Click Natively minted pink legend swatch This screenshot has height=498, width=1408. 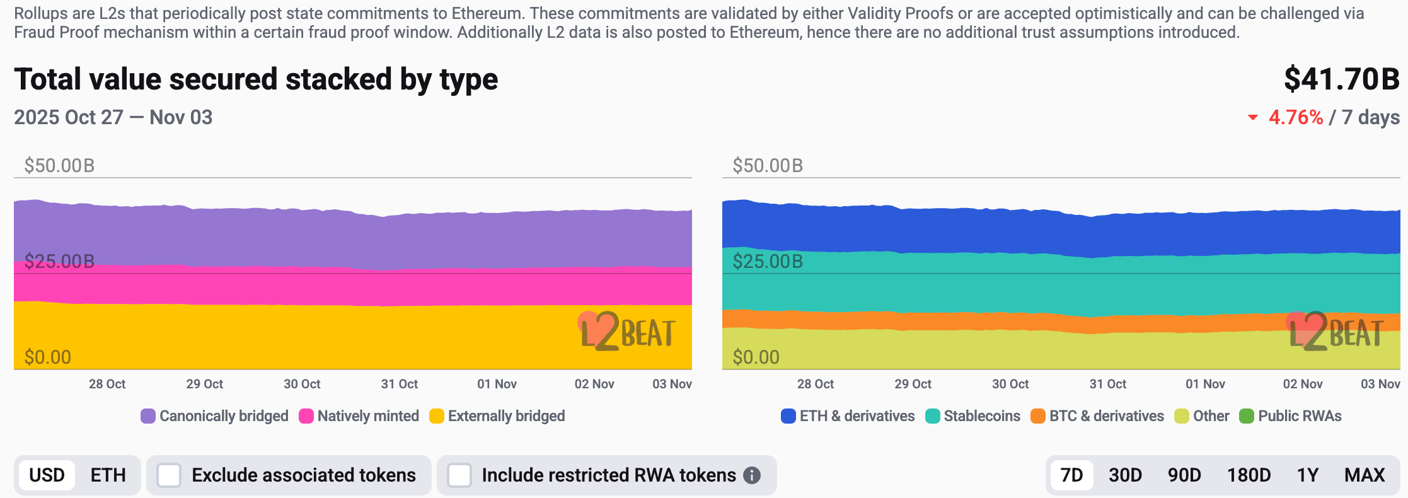(306, 416)
